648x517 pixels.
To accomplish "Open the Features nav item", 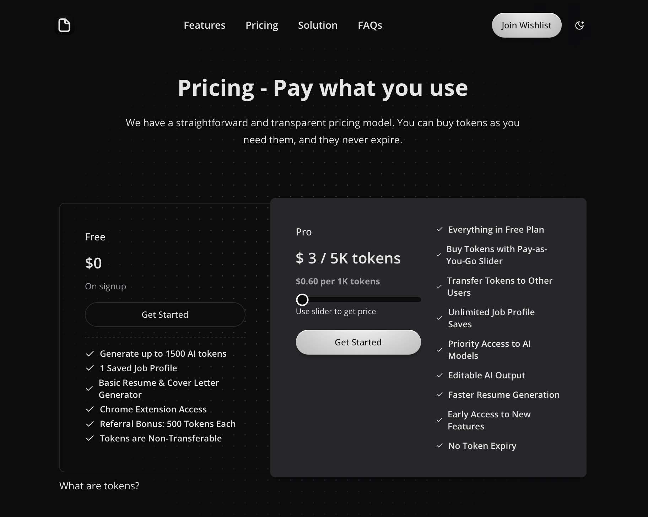I will pyautogui.click(x=204, y=25).
